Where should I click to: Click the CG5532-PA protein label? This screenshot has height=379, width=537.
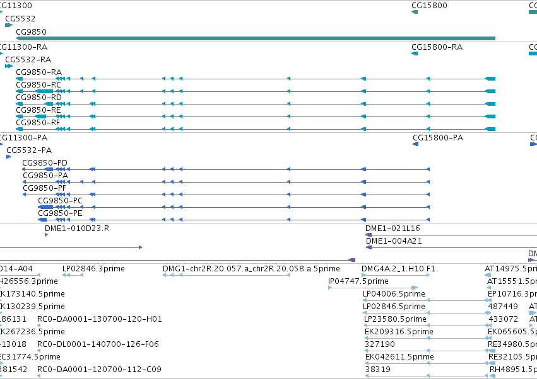click(29, 150)
